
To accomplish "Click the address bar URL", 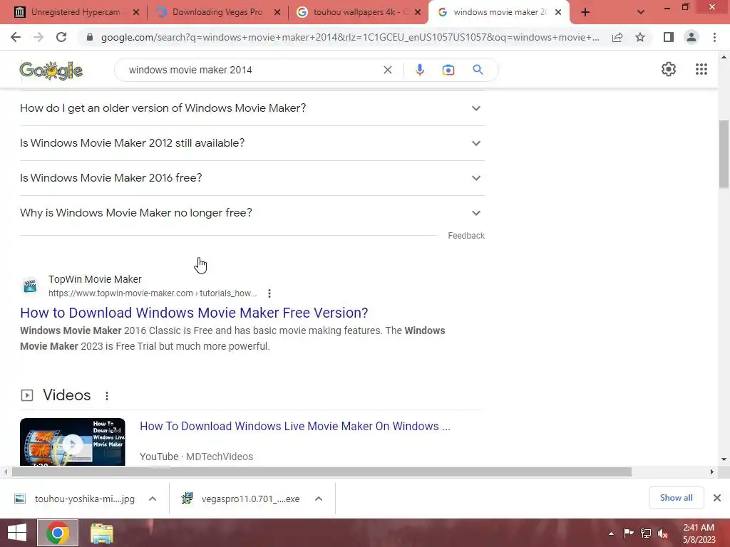I will (x=350, y=37).
